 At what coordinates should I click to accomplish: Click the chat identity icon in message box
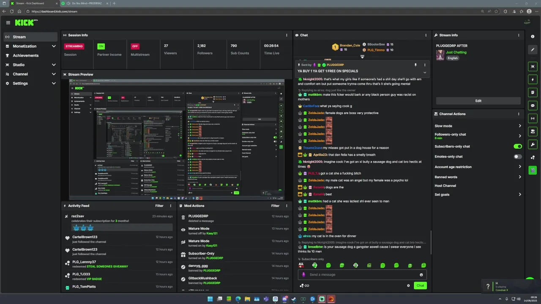(x=303, y=274)
